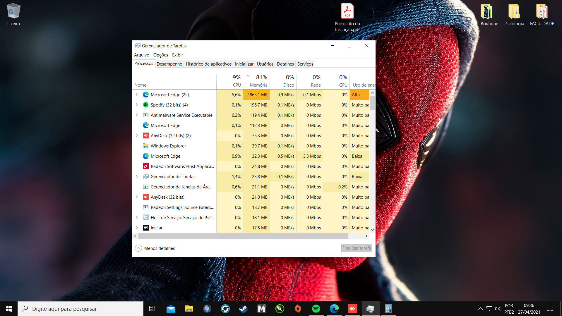The image size is (562, 316).
Task: Switch to Histórico de aplicativos tab
Action: coord(209,64)
